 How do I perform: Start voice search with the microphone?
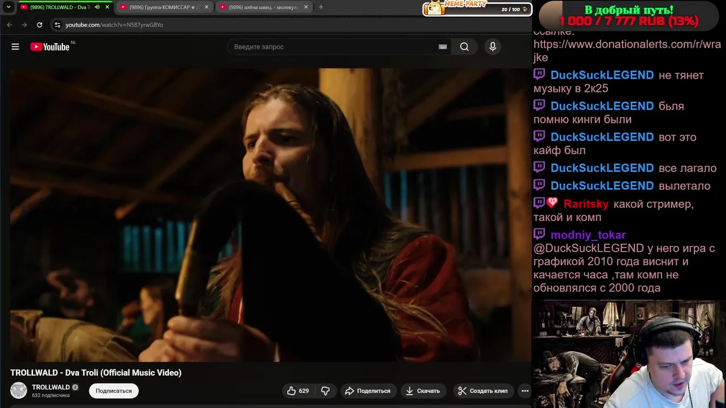click(x=493, y=47)
